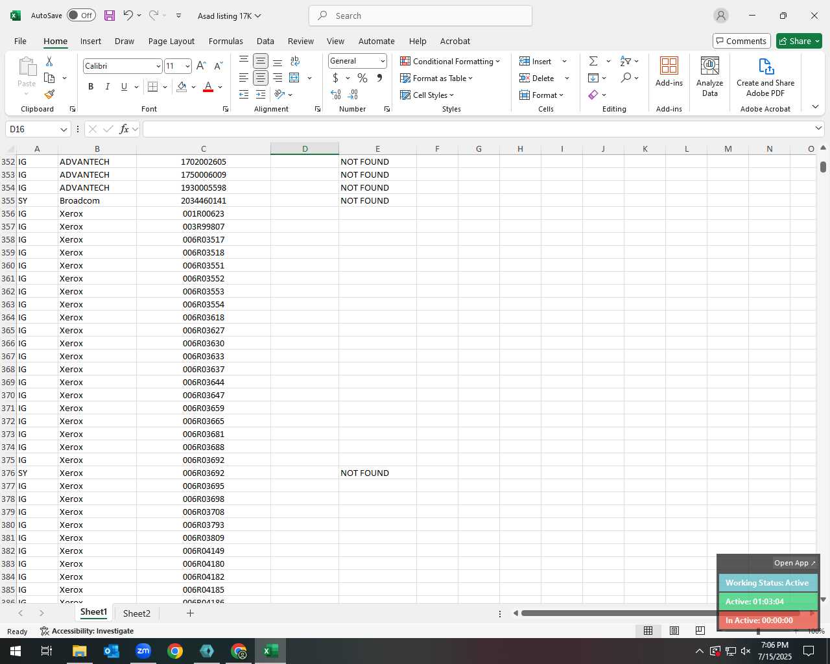Add a new sheet with plus button
This screenshot has height=664, width=830.
[190, 613]
